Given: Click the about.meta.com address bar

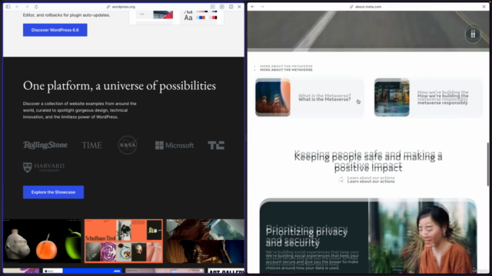Looking at the screenshot, I should pos(366,7).
